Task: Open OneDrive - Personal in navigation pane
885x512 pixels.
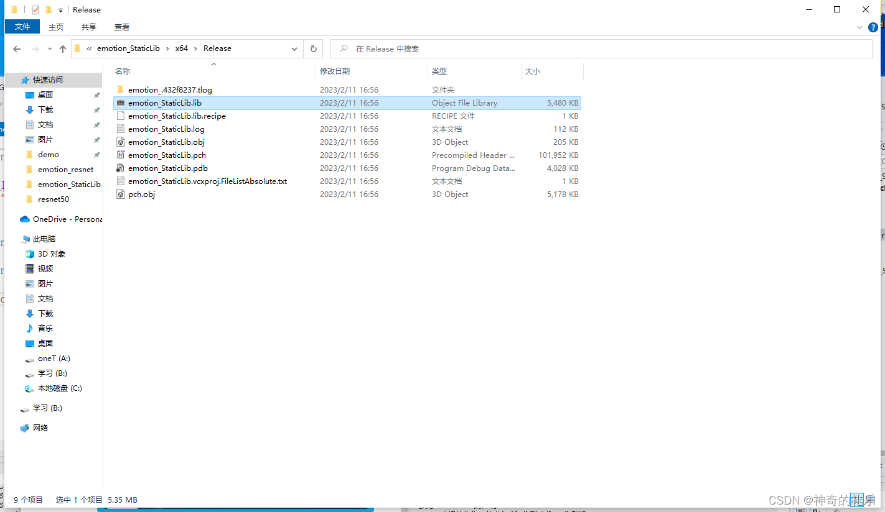Action: [67, 219]
